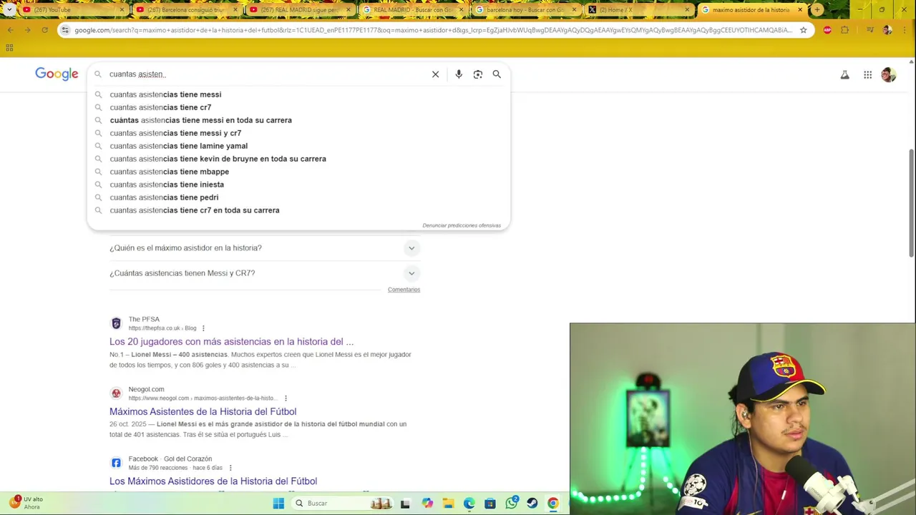This screenshot has height=515, width=916.
Task: Open Copilot from the taskbar
Action: (427, 503)
